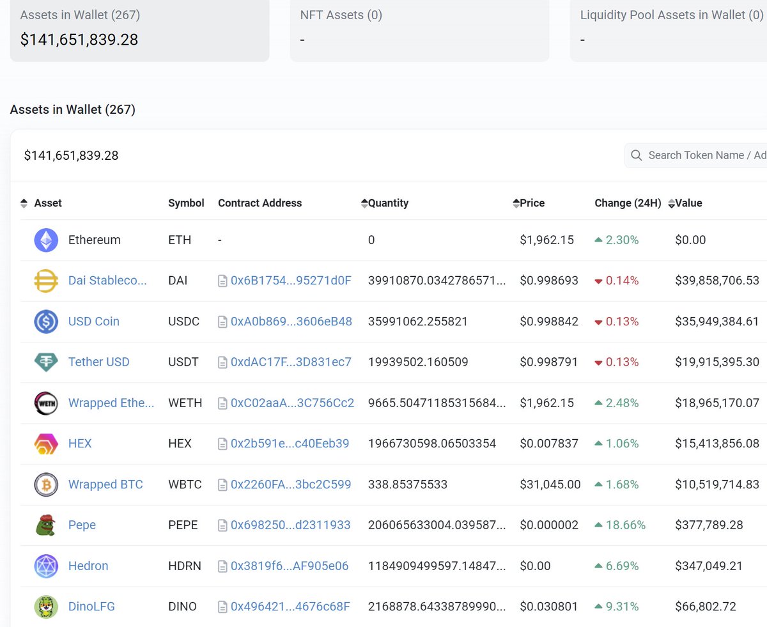Click the Symbol column header
The width and height of the screenshot is (767, 627).
pos(186,203)
